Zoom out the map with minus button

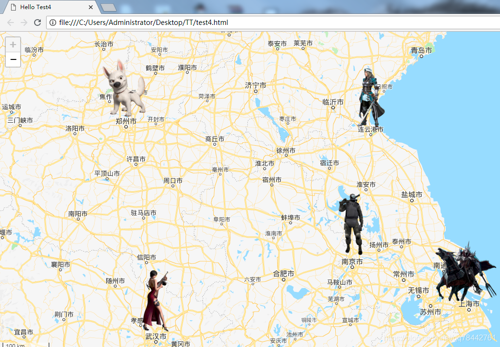click(x=13, y=59)
